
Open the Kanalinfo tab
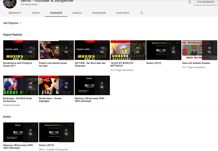(x=123, y=13)
